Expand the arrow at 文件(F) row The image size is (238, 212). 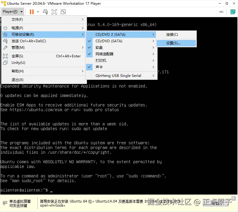(x=82, y=20)
